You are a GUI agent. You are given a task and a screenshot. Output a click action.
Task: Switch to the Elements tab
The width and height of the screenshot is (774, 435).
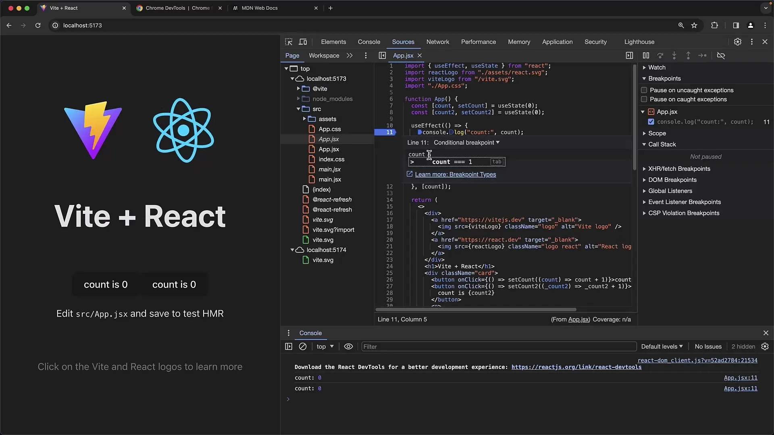333,41
